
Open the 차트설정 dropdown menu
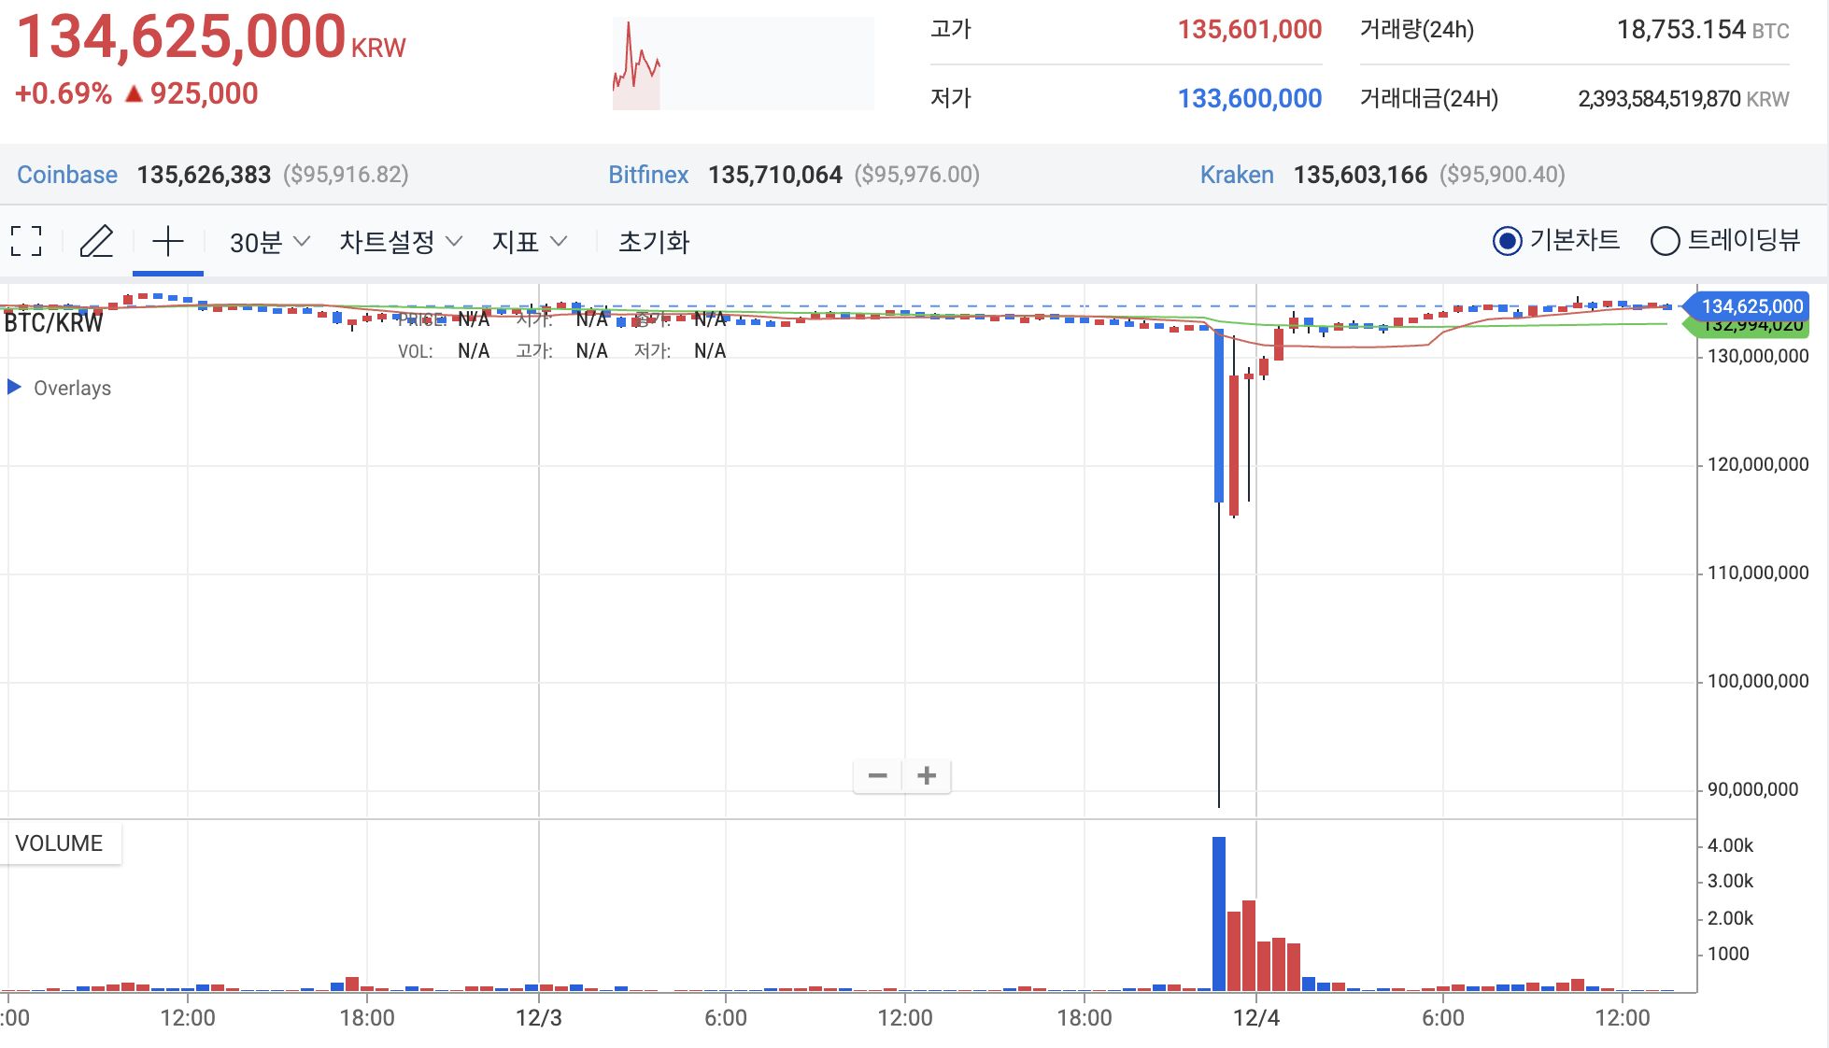coord(400,242)
